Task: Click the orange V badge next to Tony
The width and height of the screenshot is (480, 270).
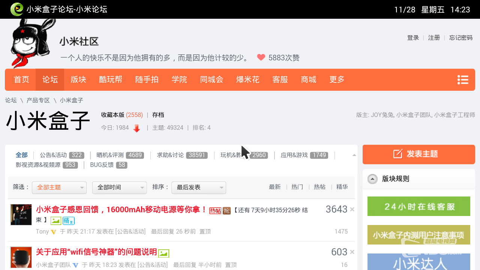Action: [x=54, y=232]
